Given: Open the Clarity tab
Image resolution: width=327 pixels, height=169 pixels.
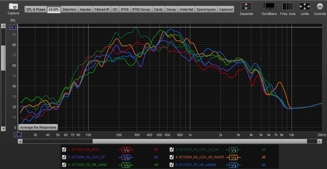Looking at the screenshot, I should click(158, 9).
